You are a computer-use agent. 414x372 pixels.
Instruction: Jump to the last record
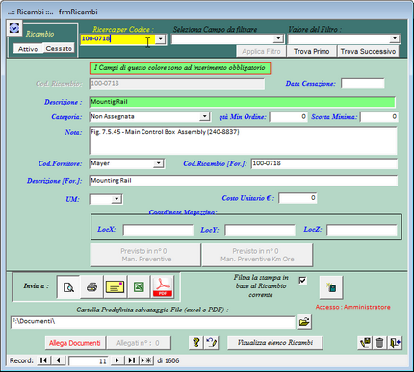coord(132,360)
